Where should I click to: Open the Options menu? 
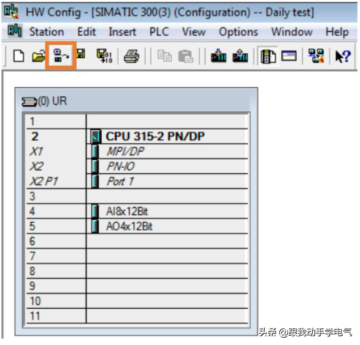tap(239, 32)
